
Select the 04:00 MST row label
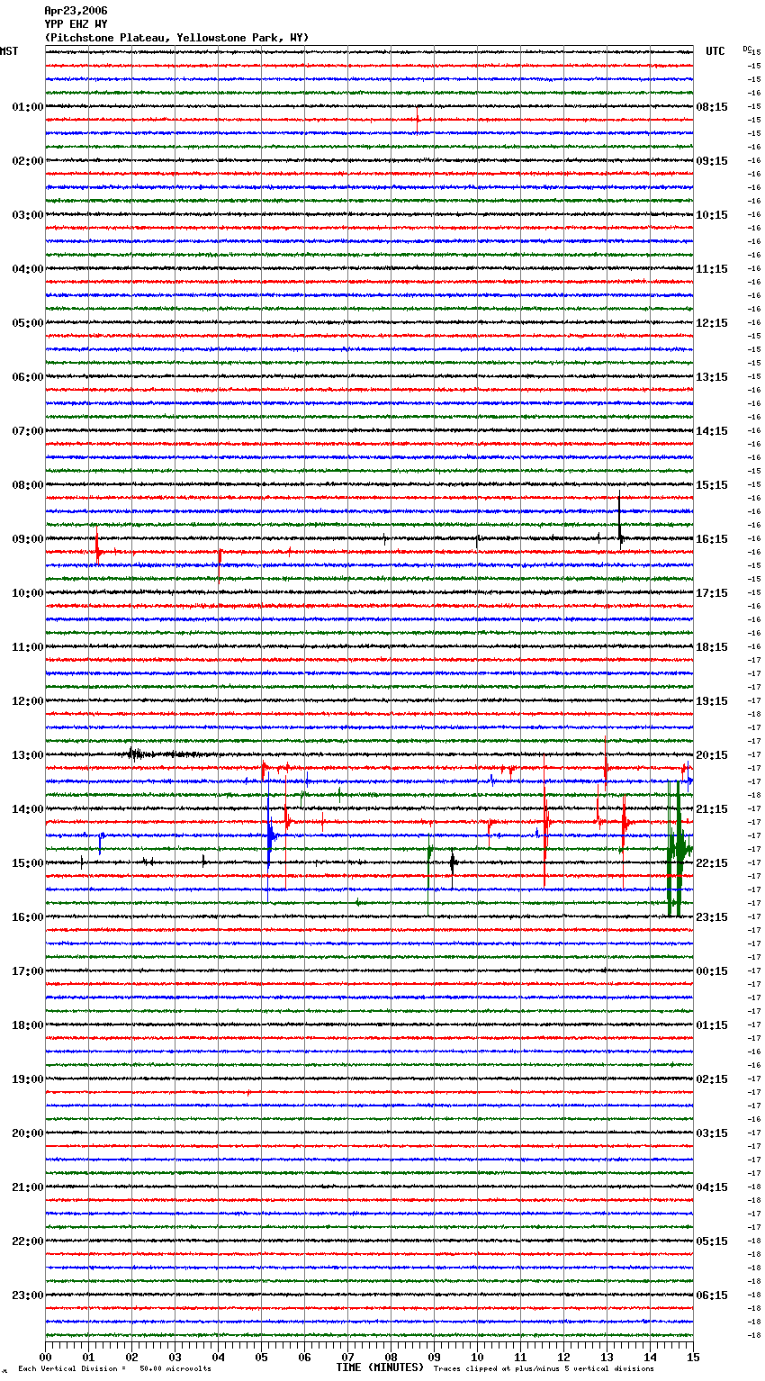(x=27, y=269)
